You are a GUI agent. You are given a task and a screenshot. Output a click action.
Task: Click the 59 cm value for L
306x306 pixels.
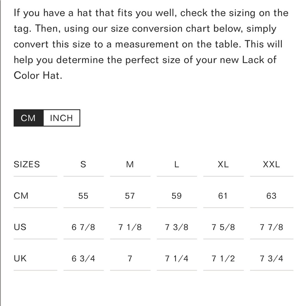pyautogui.click(x=177, y=196)
